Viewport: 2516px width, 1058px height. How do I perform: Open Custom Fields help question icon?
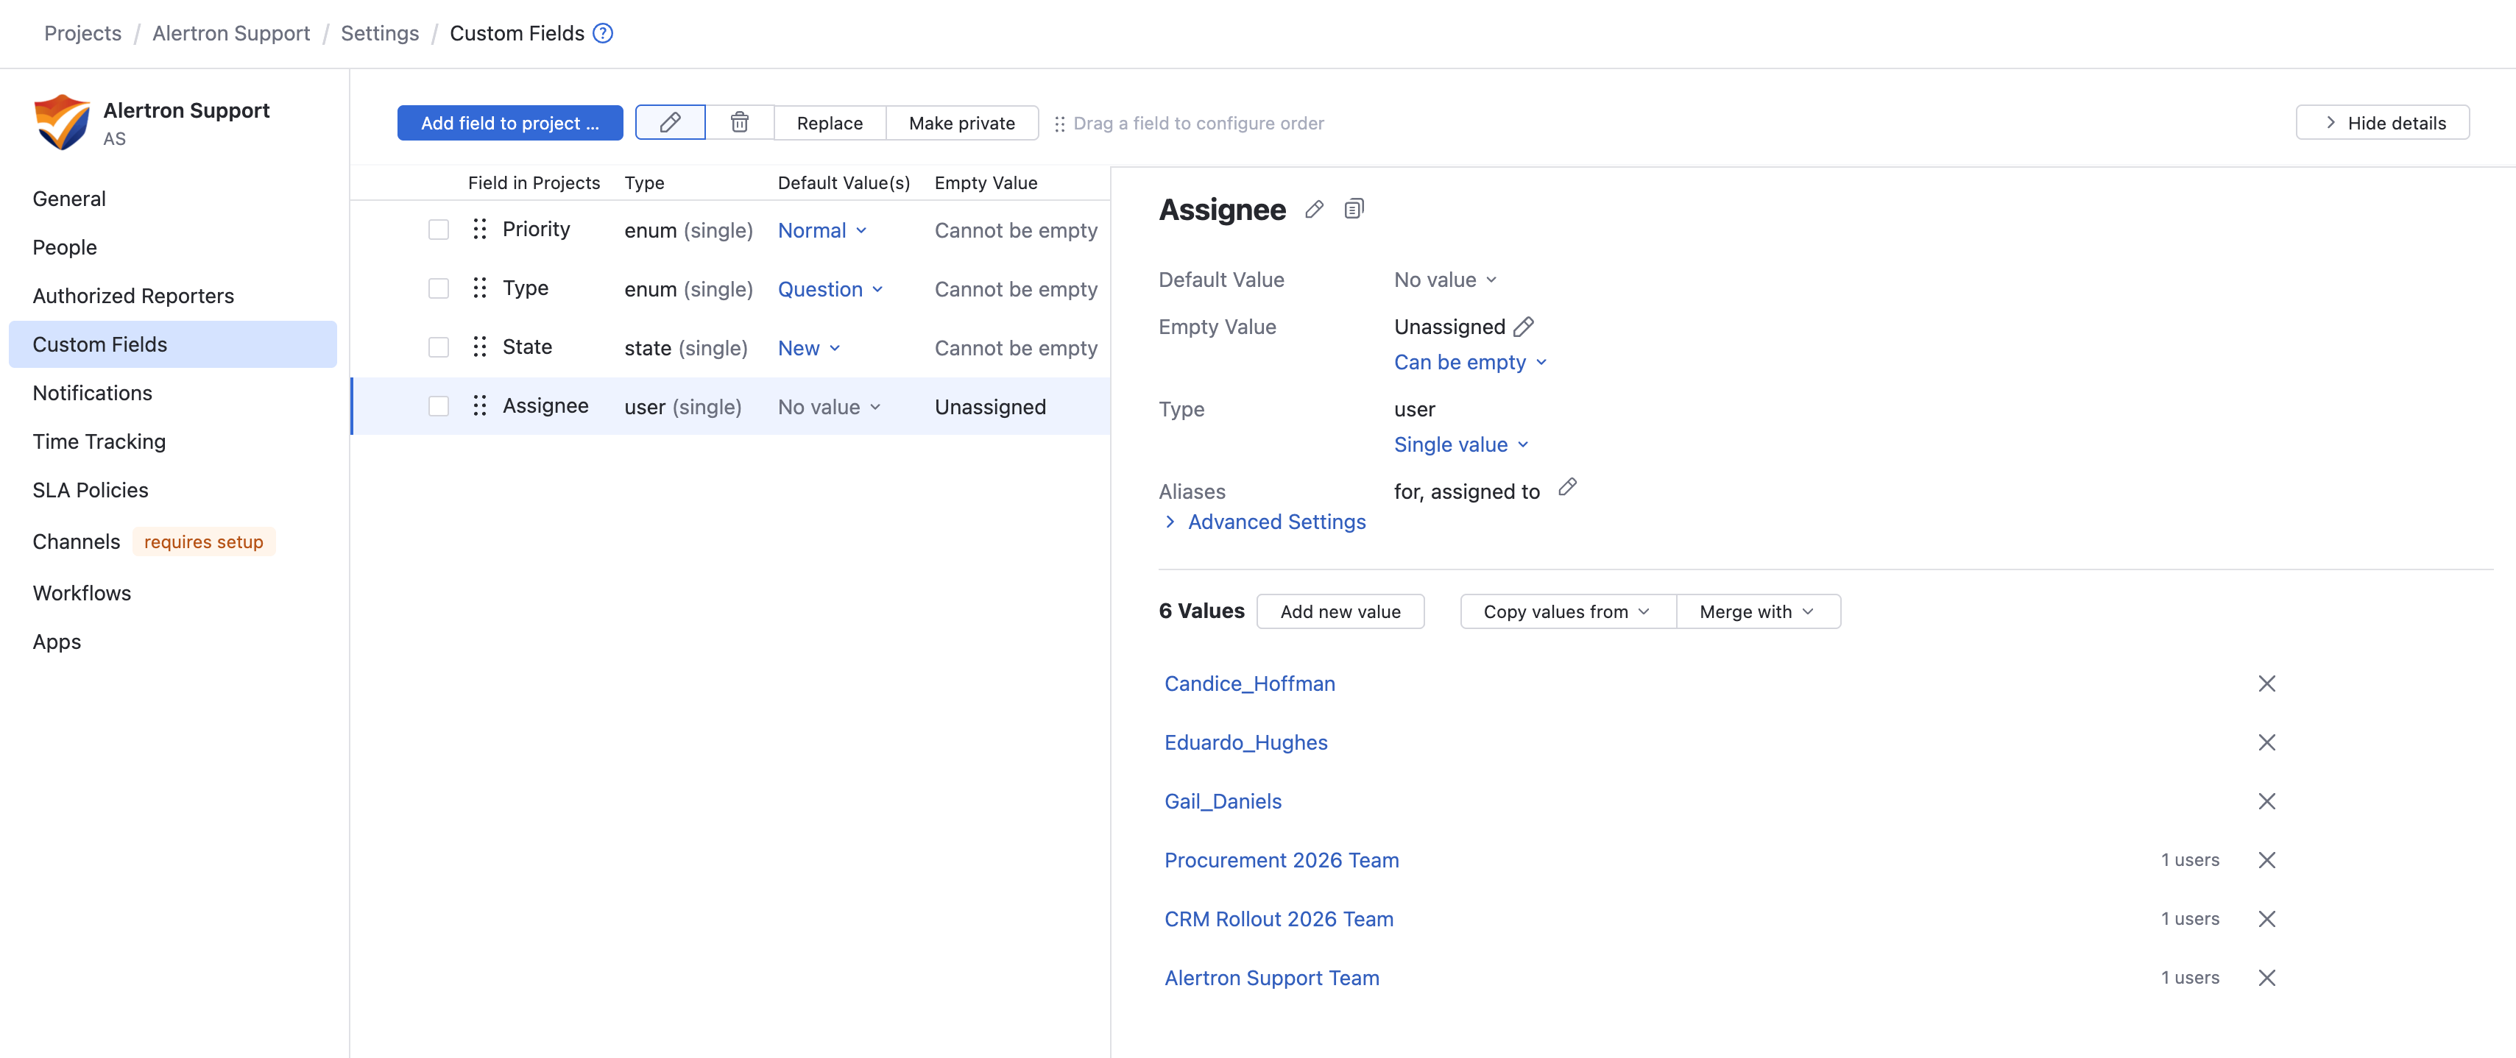coord(604,33)
